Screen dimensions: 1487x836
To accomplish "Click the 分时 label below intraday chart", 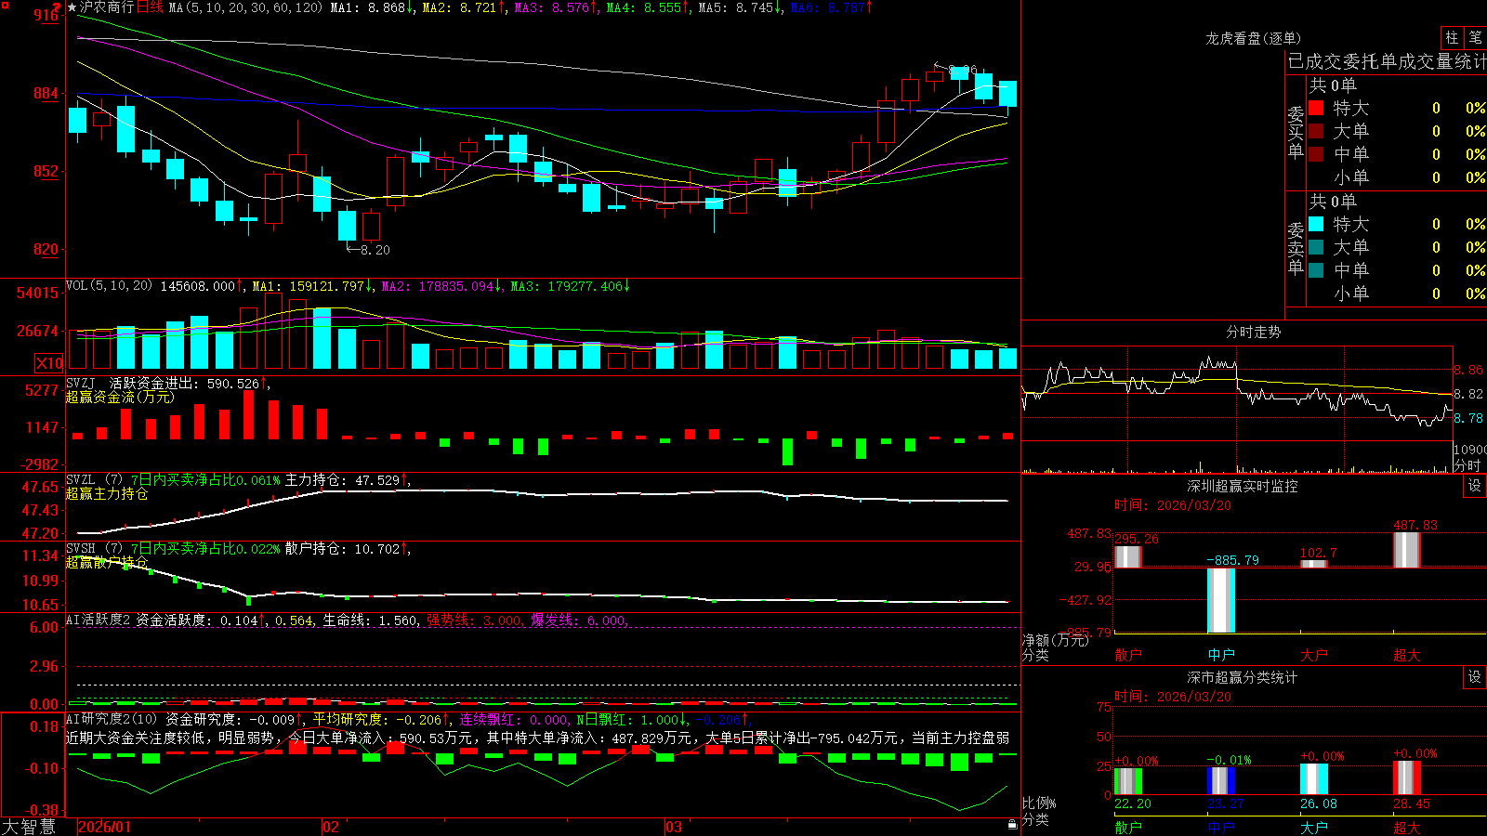I will click(x=1468, y=465).
